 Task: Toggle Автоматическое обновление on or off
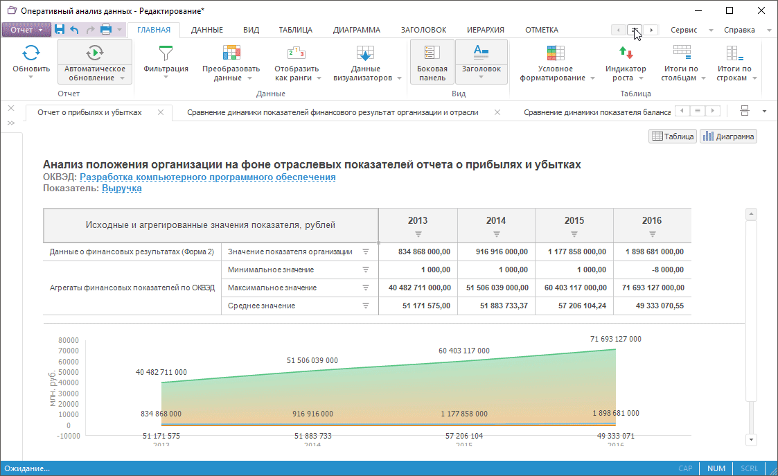pyautogui.click(x=94, y=53)
